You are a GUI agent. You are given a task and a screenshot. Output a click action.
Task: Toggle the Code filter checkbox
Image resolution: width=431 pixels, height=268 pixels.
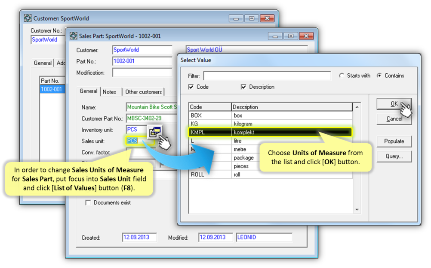191,87
